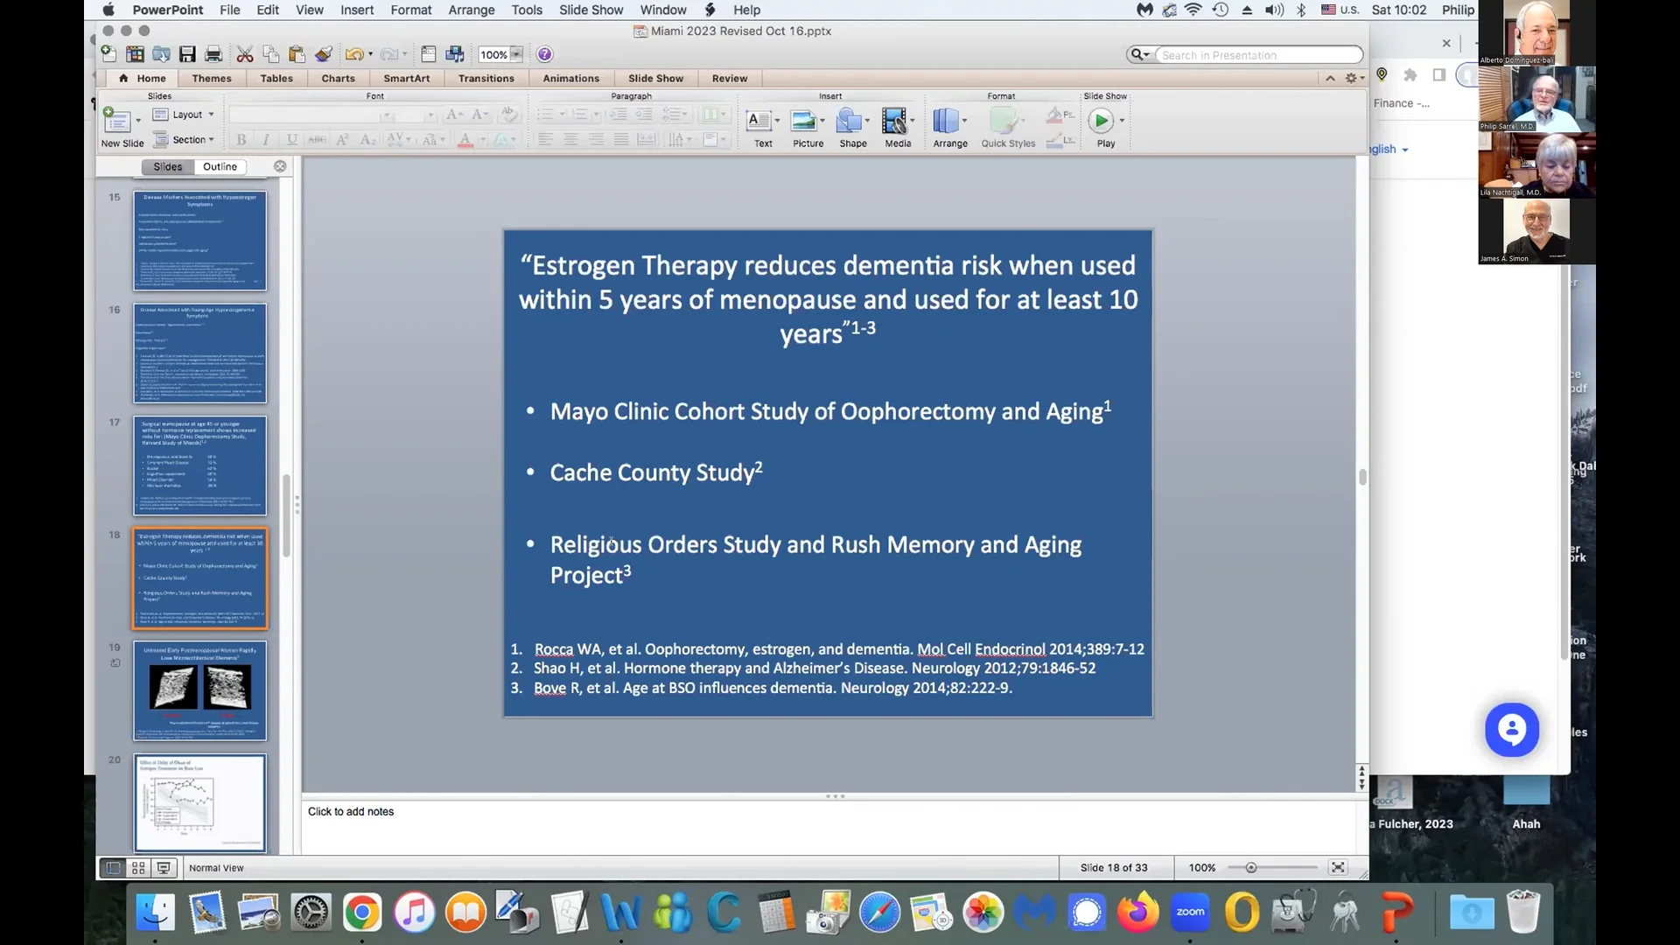This screenshot has height=945, width=1680.
Task: Open the Insert menu in menu bar
Action: 357,10
